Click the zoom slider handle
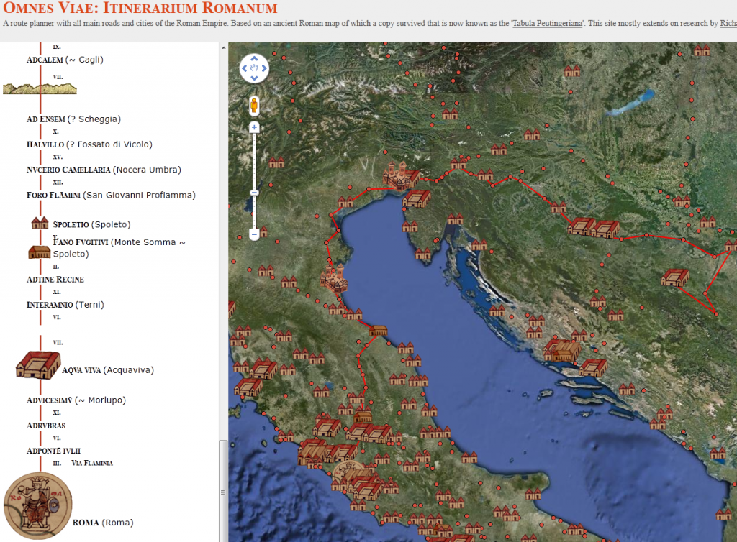This screenshot has height=542, width=737. [254, 193]
